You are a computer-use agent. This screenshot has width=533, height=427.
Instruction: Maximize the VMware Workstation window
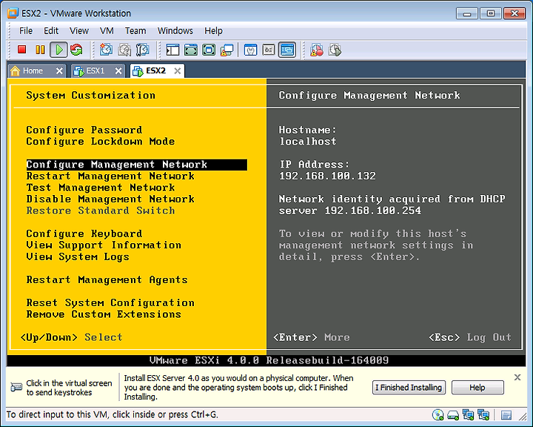491,13
